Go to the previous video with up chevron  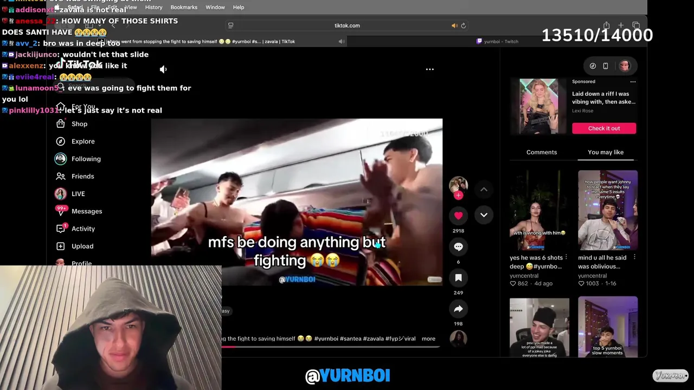(484, 189)
